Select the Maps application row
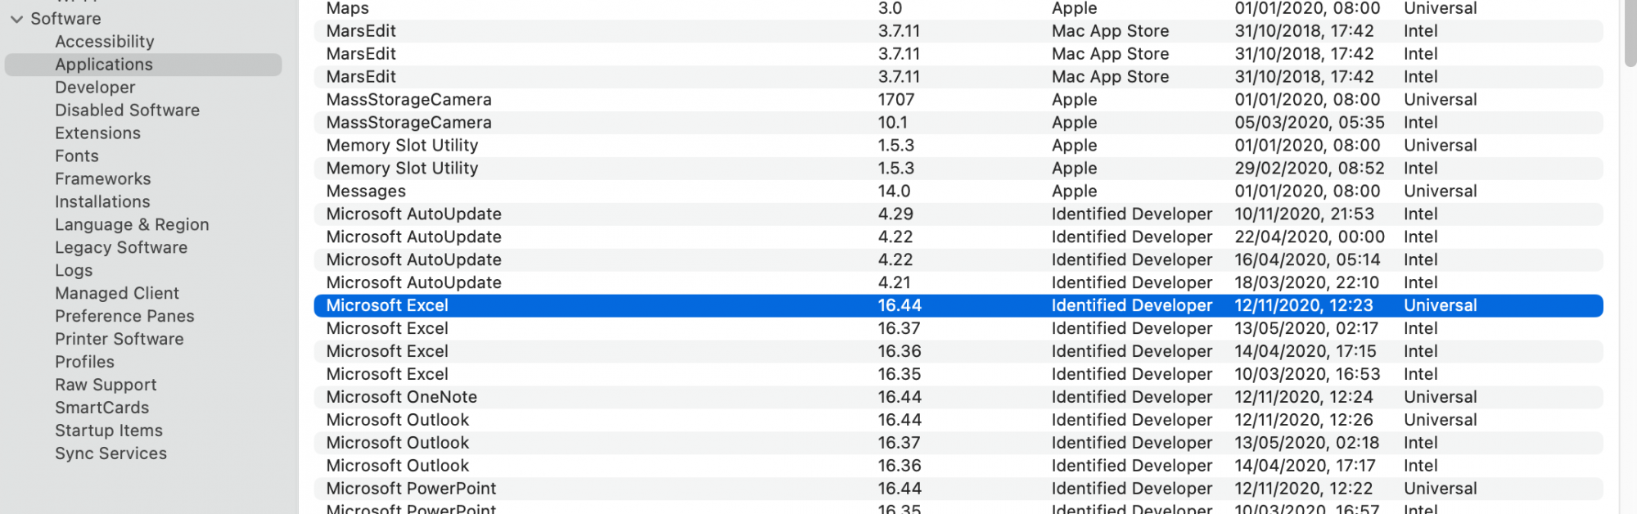The width and height of the screenshot is (1637, 514). click(x=958, y=9)
